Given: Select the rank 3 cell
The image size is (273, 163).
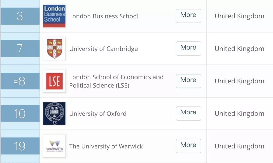Looking at the screenshot, I should (20, 16).
